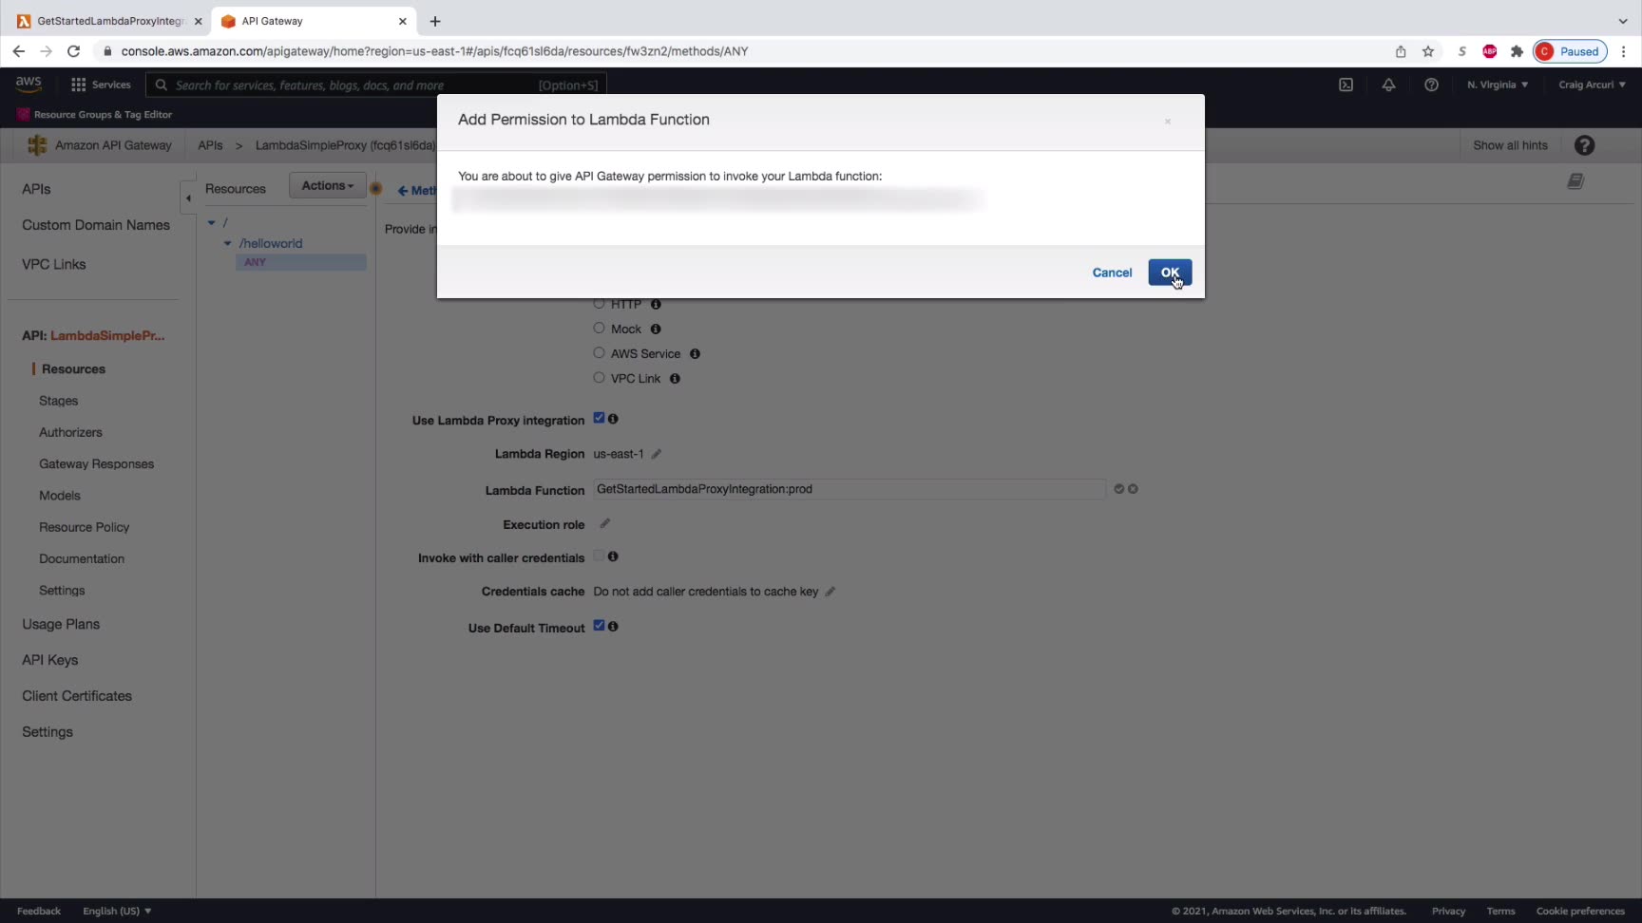The height and width of the screenshot is (923, 1642).
Task: Select the AWS Service radio button
Action: [599, 353]
